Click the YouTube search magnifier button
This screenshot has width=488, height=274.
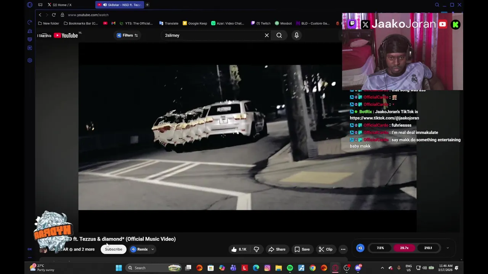[279, 35]
